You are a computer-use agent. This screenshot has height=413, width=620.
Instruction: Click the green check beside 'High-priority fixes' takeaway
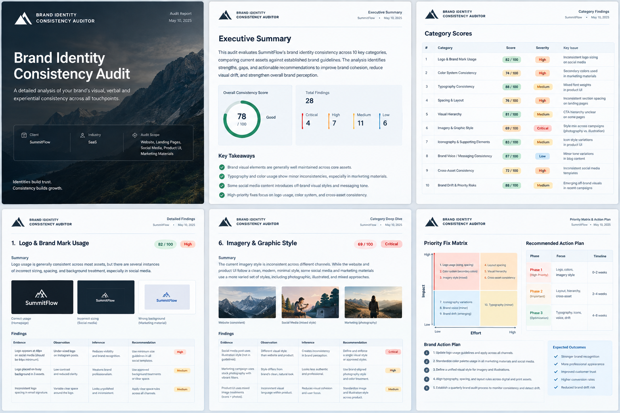tap(222, 195)
